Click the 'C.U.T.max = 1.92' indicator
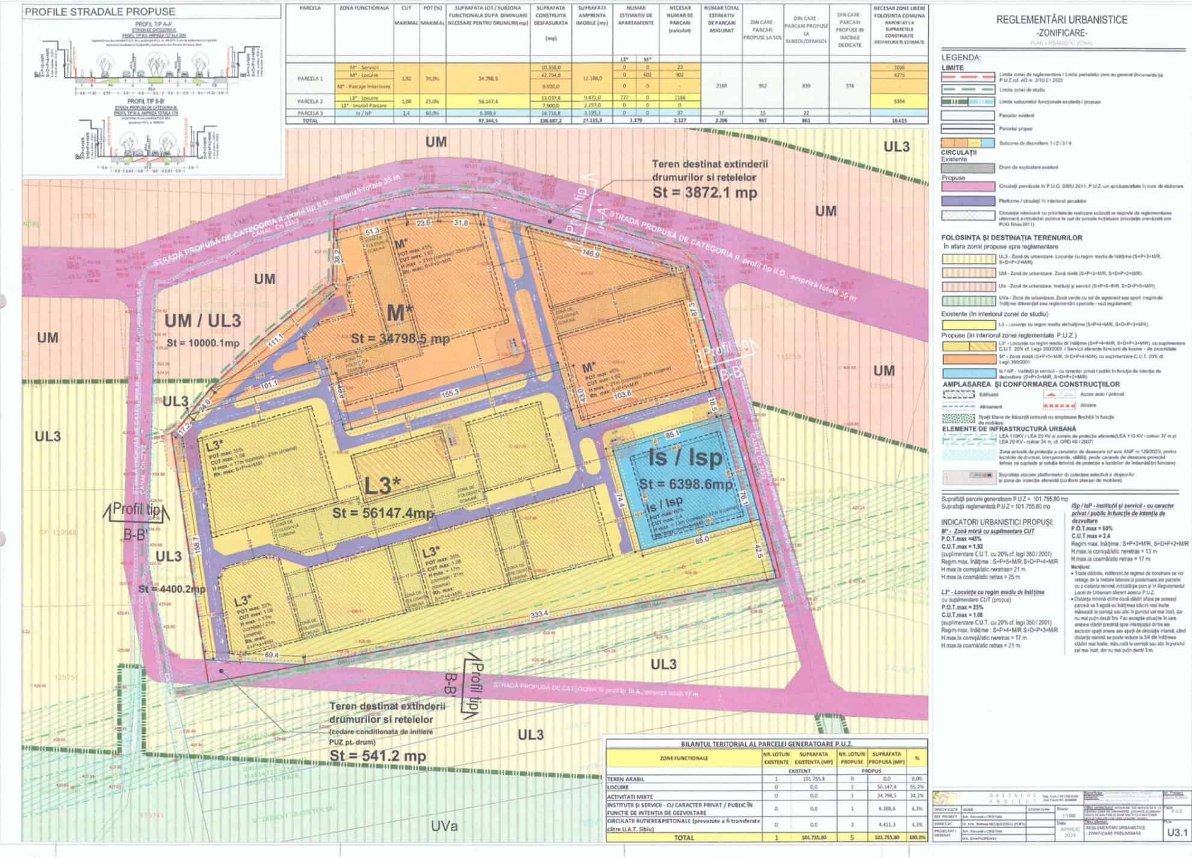 click(963, 546)
